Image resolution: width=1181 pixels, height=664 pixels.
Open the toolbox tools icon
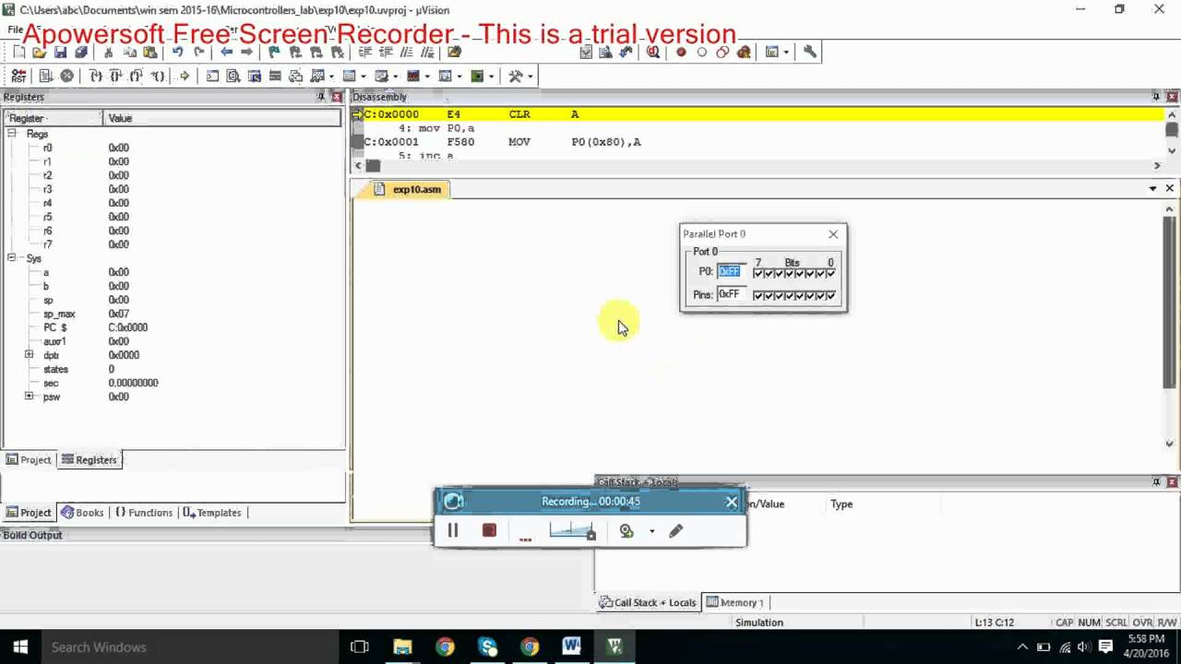516,76
